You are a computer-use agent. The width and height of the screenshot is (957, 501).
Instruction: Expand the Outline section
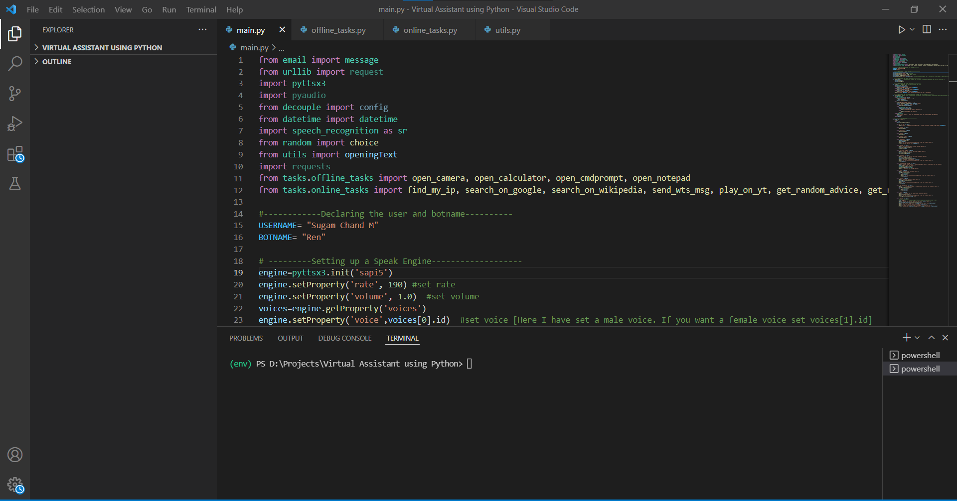click(x=57, y=62)
